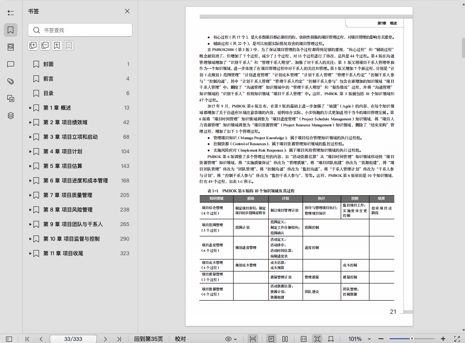
Task: Expand the 第 7 章 项目质量管理 bookmark
Action: point(30,195)
